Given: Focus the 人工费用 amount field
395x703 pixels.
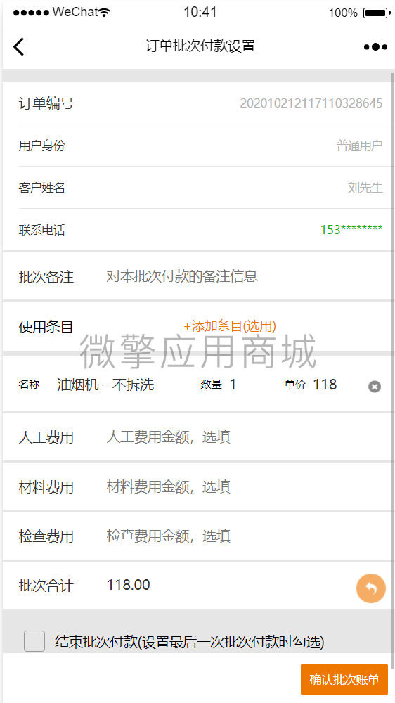Looking at the screenshot, I should [x=245, y=437].
